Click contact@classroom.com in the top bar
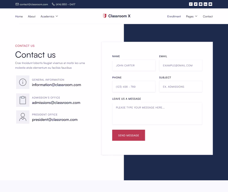228x192 pixels. point(34,4)
